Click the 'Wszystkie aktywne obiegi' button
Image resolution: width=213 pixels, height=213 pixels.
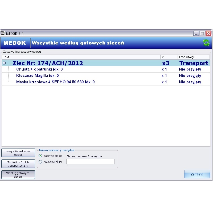[x=18, y=153]
